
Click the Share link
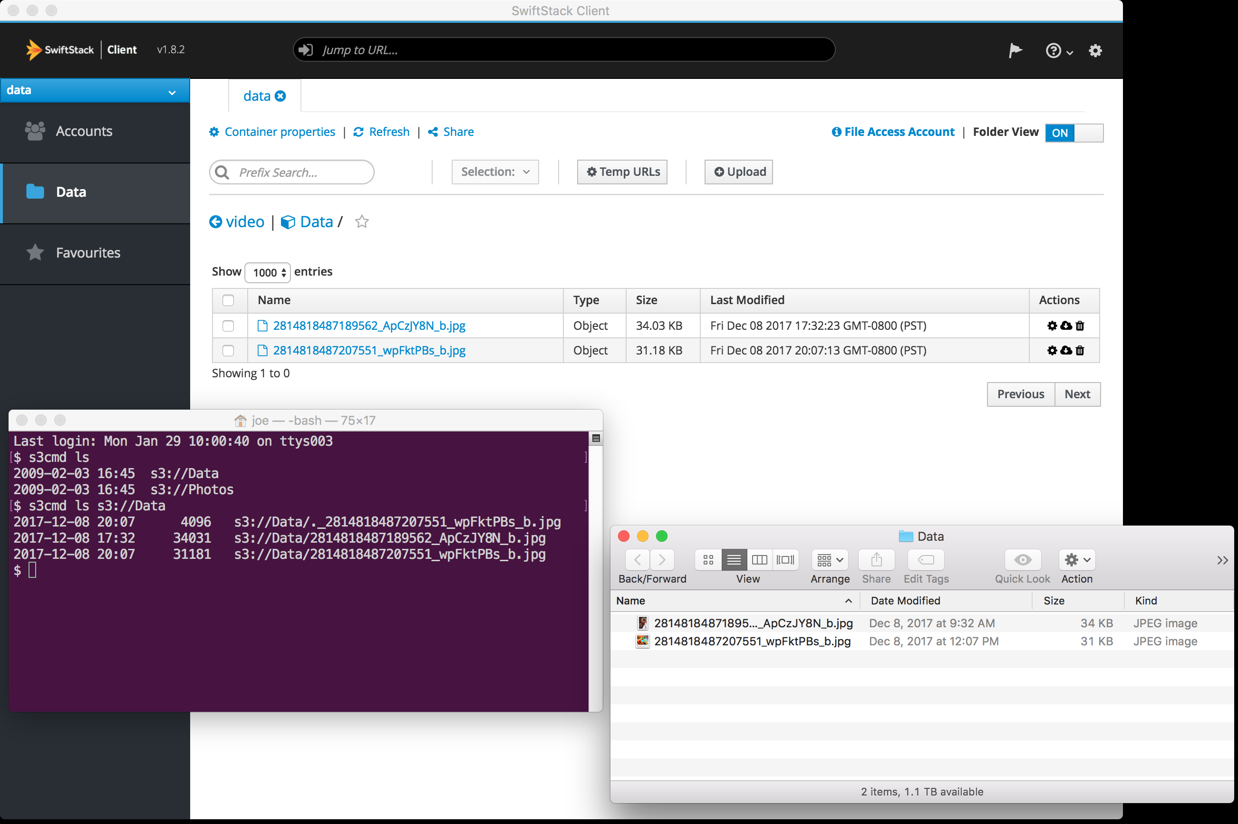(x=451, y=132)
